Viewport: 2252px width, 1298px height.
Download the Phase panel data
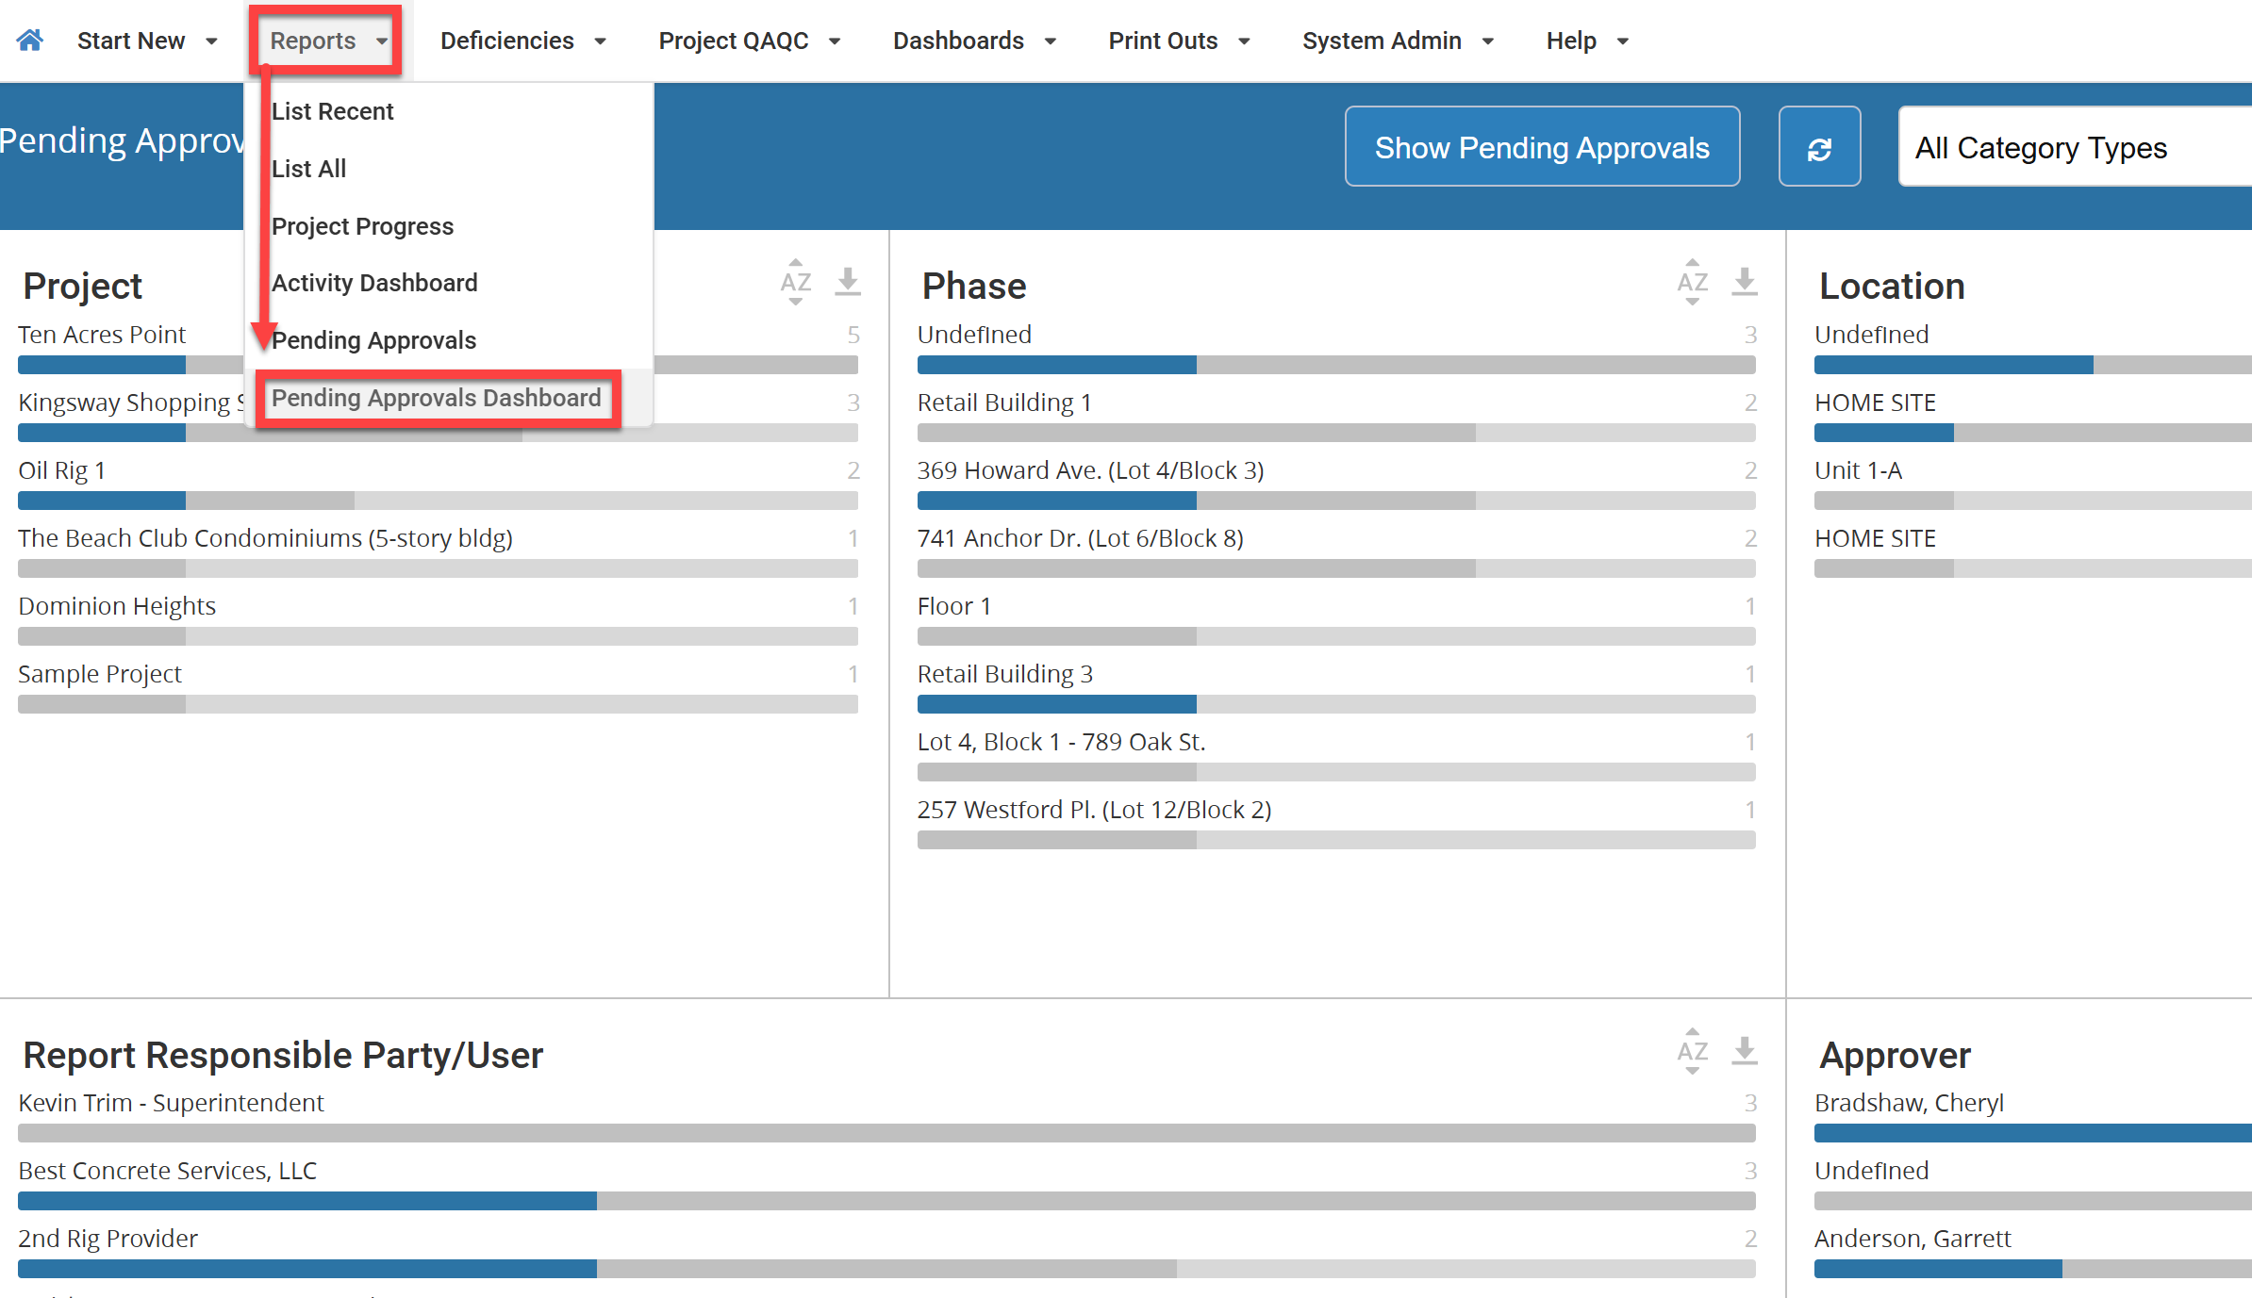click(x=1745, y=282)
